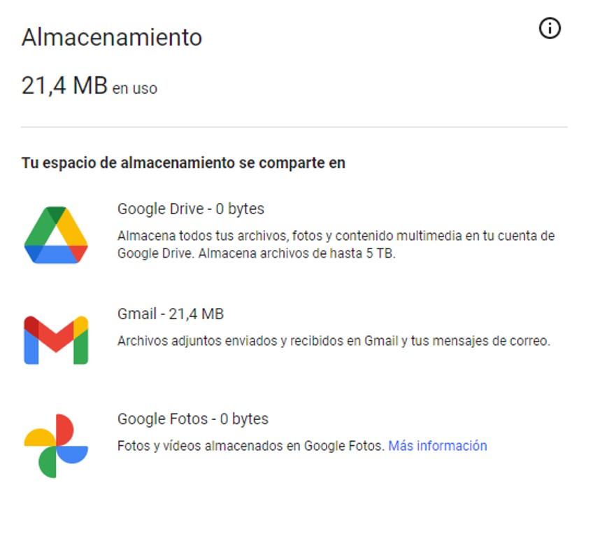Click the Almacenamiento heading
This screenshot has width=593, height=534.
112,38
